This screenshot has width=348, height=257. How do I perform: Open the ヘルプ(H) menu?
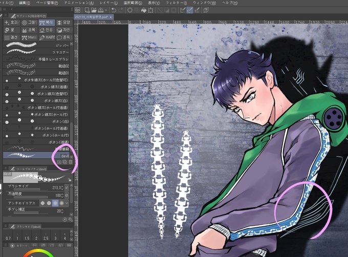230,3
